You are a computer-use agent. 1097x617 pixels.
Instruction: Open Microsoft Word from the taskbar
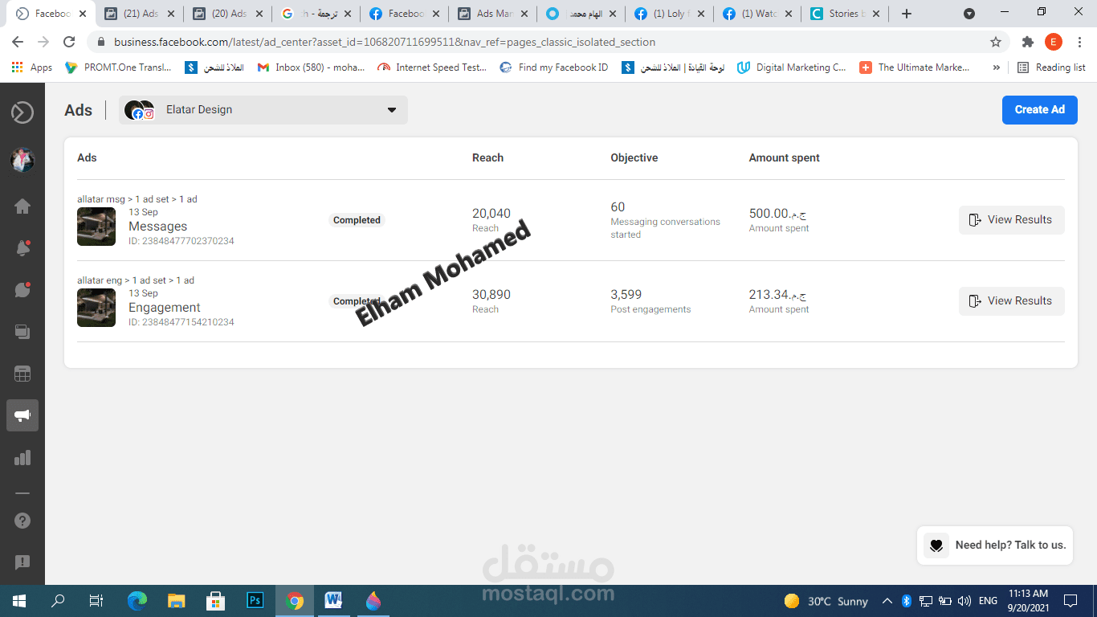click(x=334, y=600)
